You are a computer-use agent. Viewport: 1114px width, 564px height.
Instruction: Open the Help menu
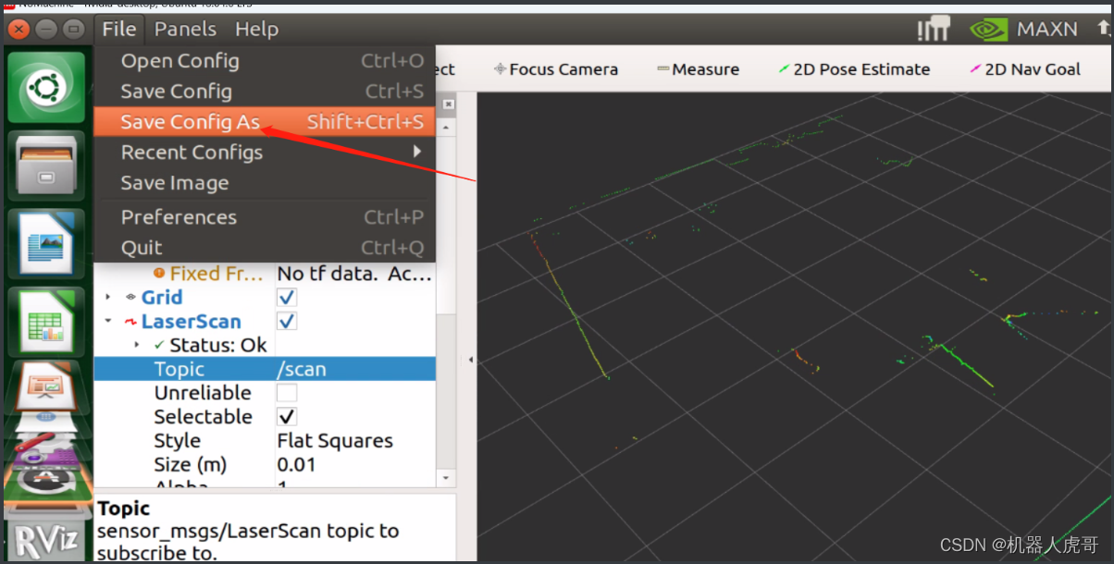(x=256, y=30)
